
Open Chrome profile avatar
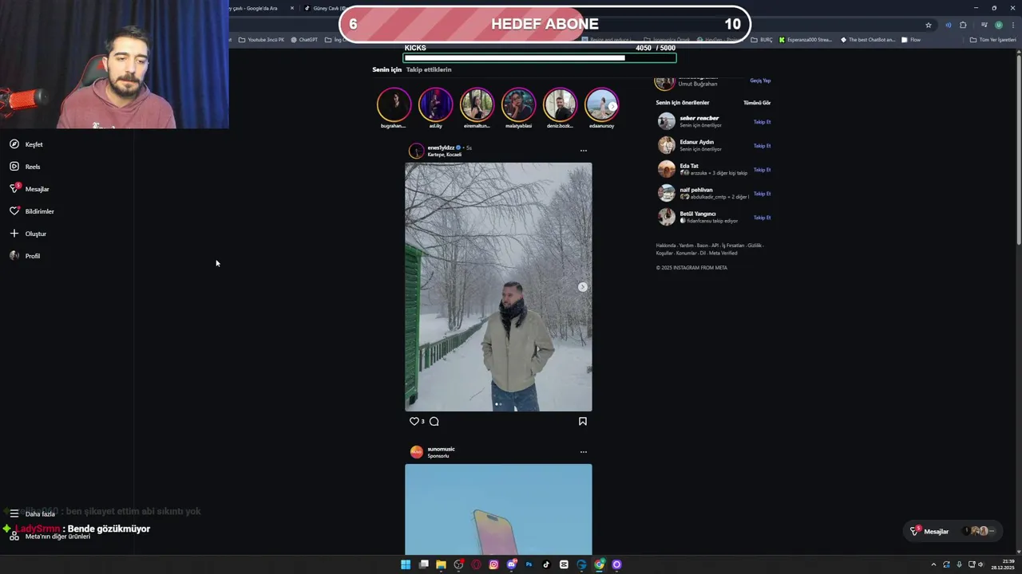pyautogui.click(x=998, y=25)
